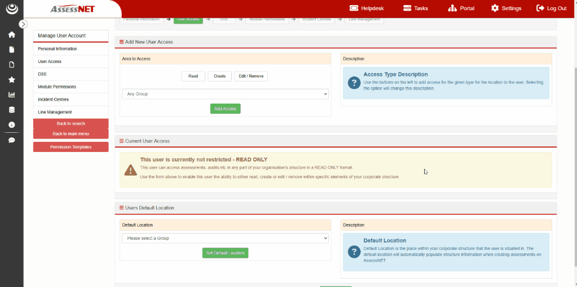Click the hamburger icon beside Current User Access
577x287 pixels.
(x=121, y=141)
